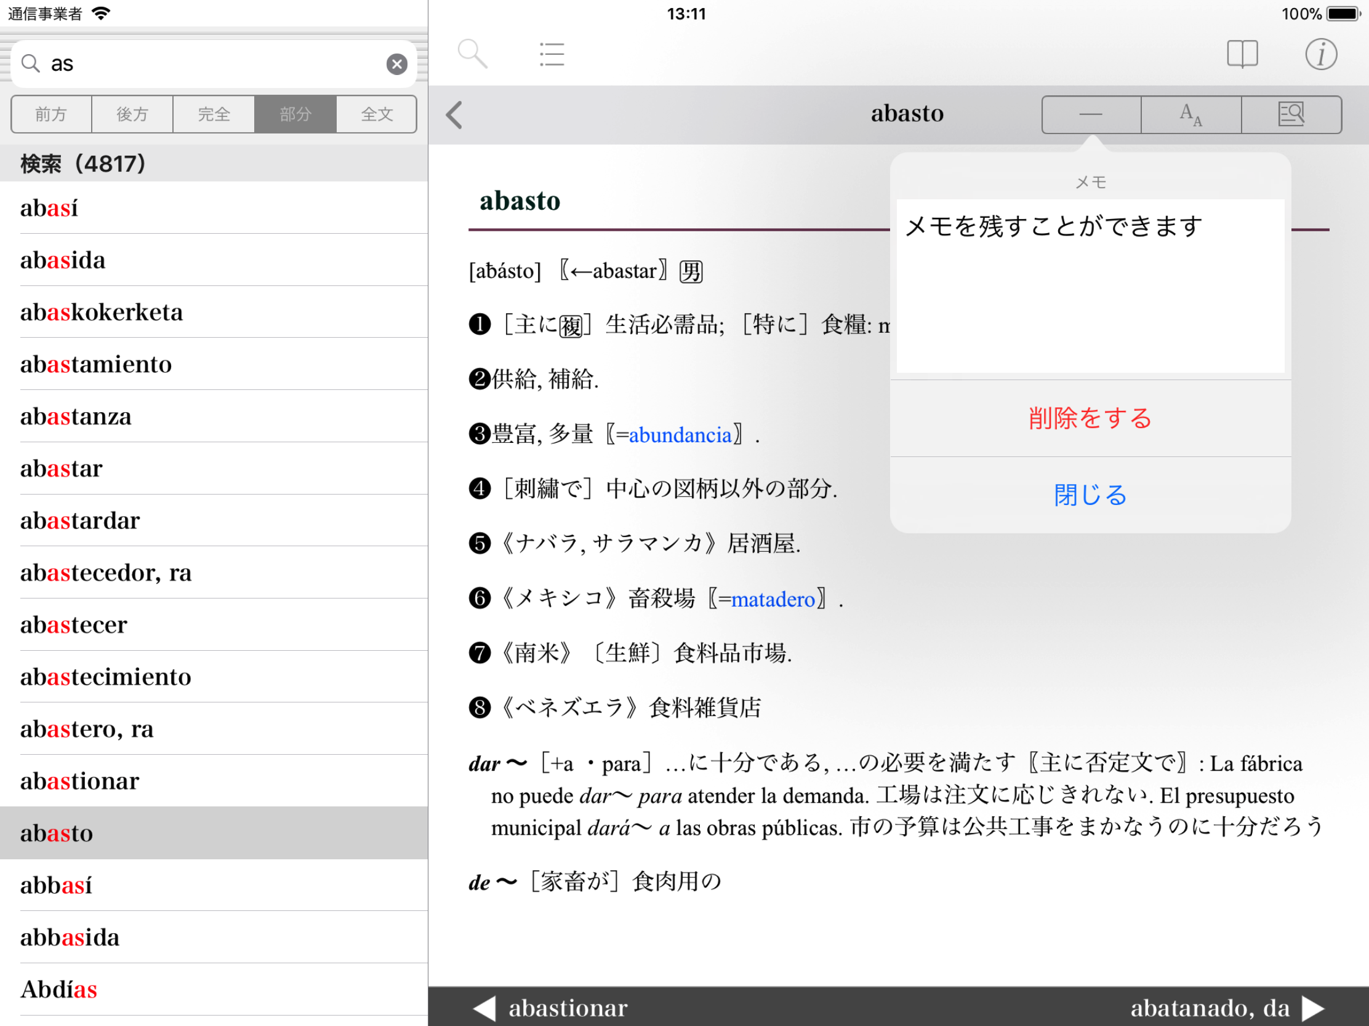Open the list index icon
The width and height of the screenshot is (1369, 1026).
pos(552,54)
